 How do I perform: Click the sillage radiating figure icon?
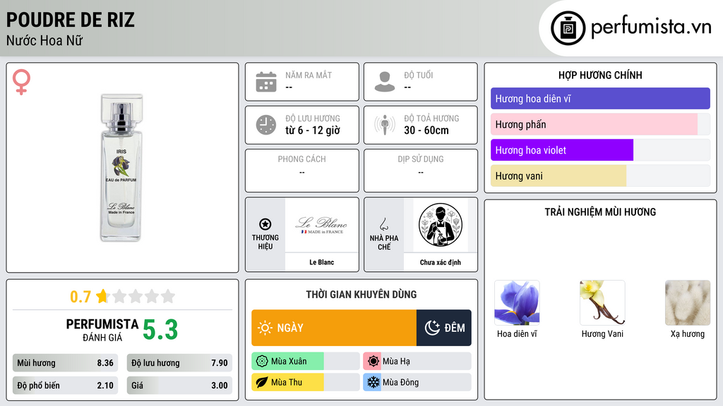coord(385,125)
